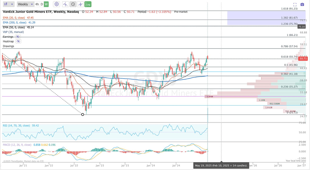
Task: Click the EMA (20, 0, close) indicator label
Action: coord(14,18)
